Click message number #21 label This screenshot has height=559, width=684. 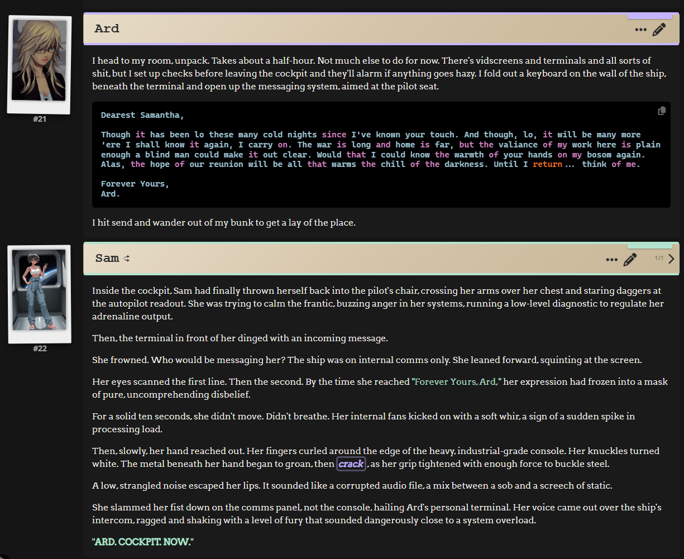pyautogui.click(x=40, y=119)
